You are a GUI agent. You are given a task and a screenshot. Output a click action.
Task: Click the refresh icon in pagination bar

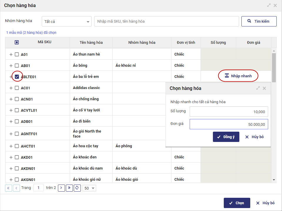pyautogui.click(x=77, y=188)
